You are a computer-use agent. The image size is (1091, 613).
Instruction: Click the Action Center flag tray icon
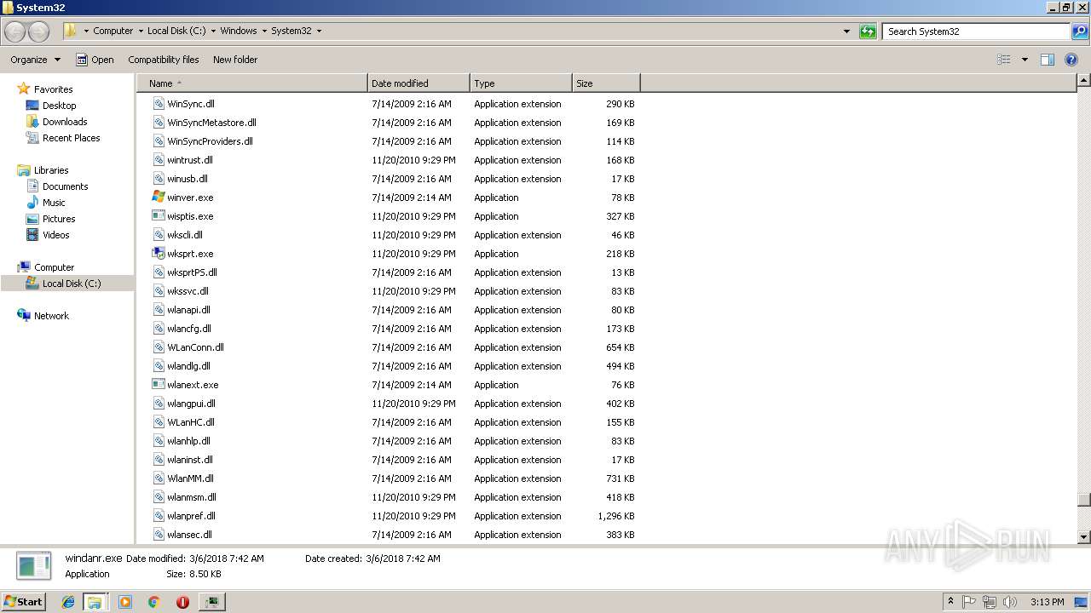(969, 602)
